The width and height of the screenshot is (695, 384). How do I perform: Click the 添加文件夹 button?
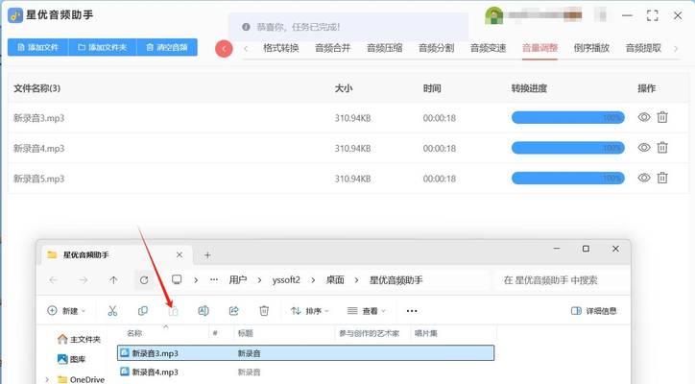point(103,47)
